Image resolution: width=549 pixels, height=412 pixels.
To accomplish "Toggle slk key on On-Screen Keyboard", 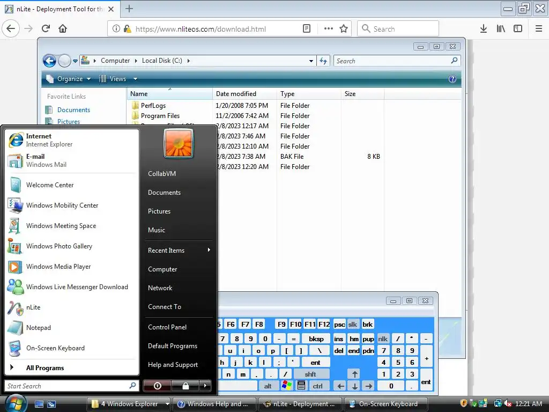I will point(353,325).
